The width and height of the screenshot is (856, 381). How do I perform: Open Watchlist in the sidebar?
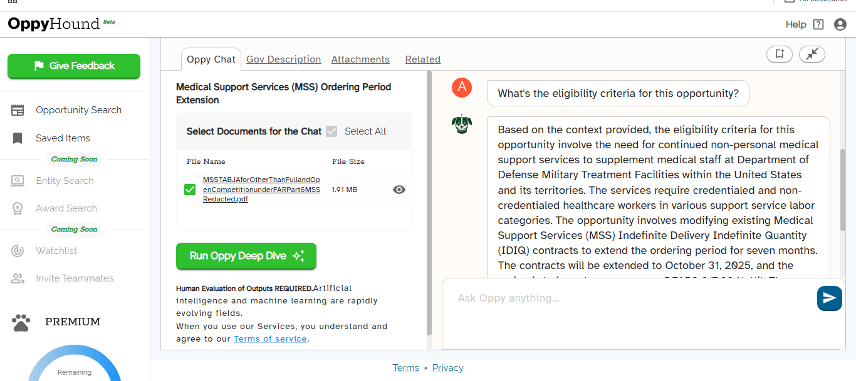(56, 251)
